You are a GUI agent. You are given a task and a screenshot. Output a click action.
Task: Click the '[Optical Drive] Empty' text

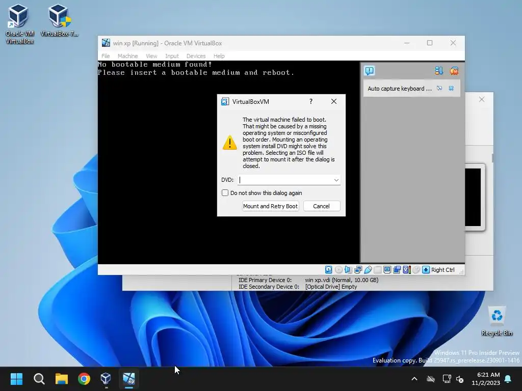(x=331, y=287)
